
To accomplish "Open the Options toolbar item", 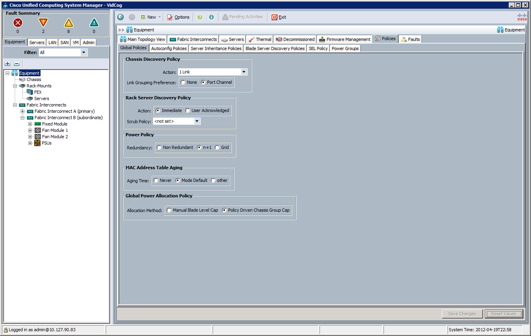I will click(178, 17).
